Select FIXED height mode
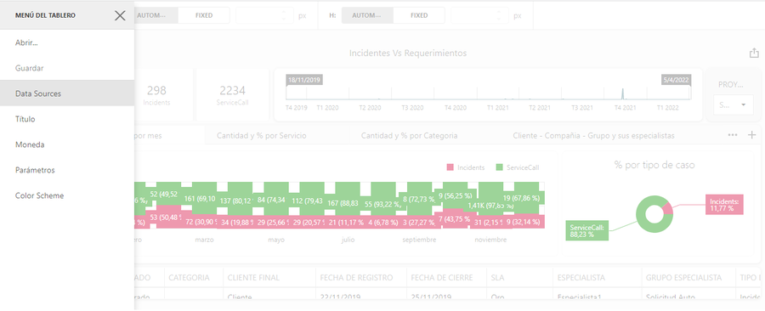 [419, 15]
